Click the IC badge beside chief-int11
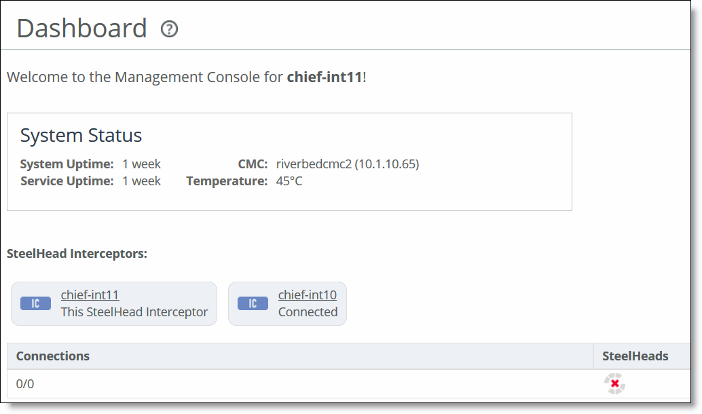 pyautogui.click(x=35, y=303)
